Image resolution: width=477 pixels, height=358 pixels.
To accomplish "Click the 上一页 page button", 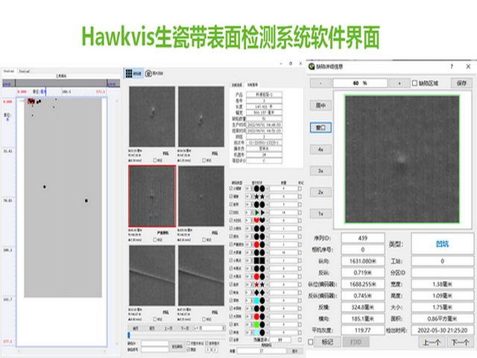I will point(168,328).
